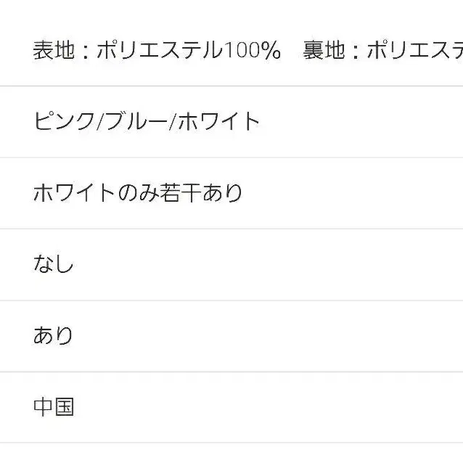Image resolution: width=463 pixels, height=463 pixels.
Task: Click the slash between ピンク and ブルー
Action: pyautogui.click(x=101, y=121)
